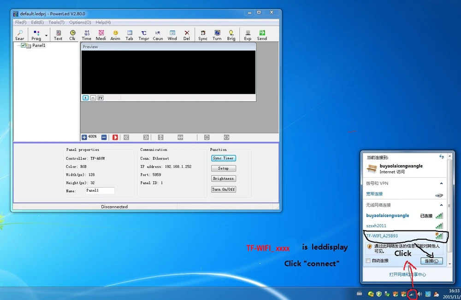Screen dimensions: 461x300
Task: Open the 打开网络和共享中心 link
Action: pos(408,274)
